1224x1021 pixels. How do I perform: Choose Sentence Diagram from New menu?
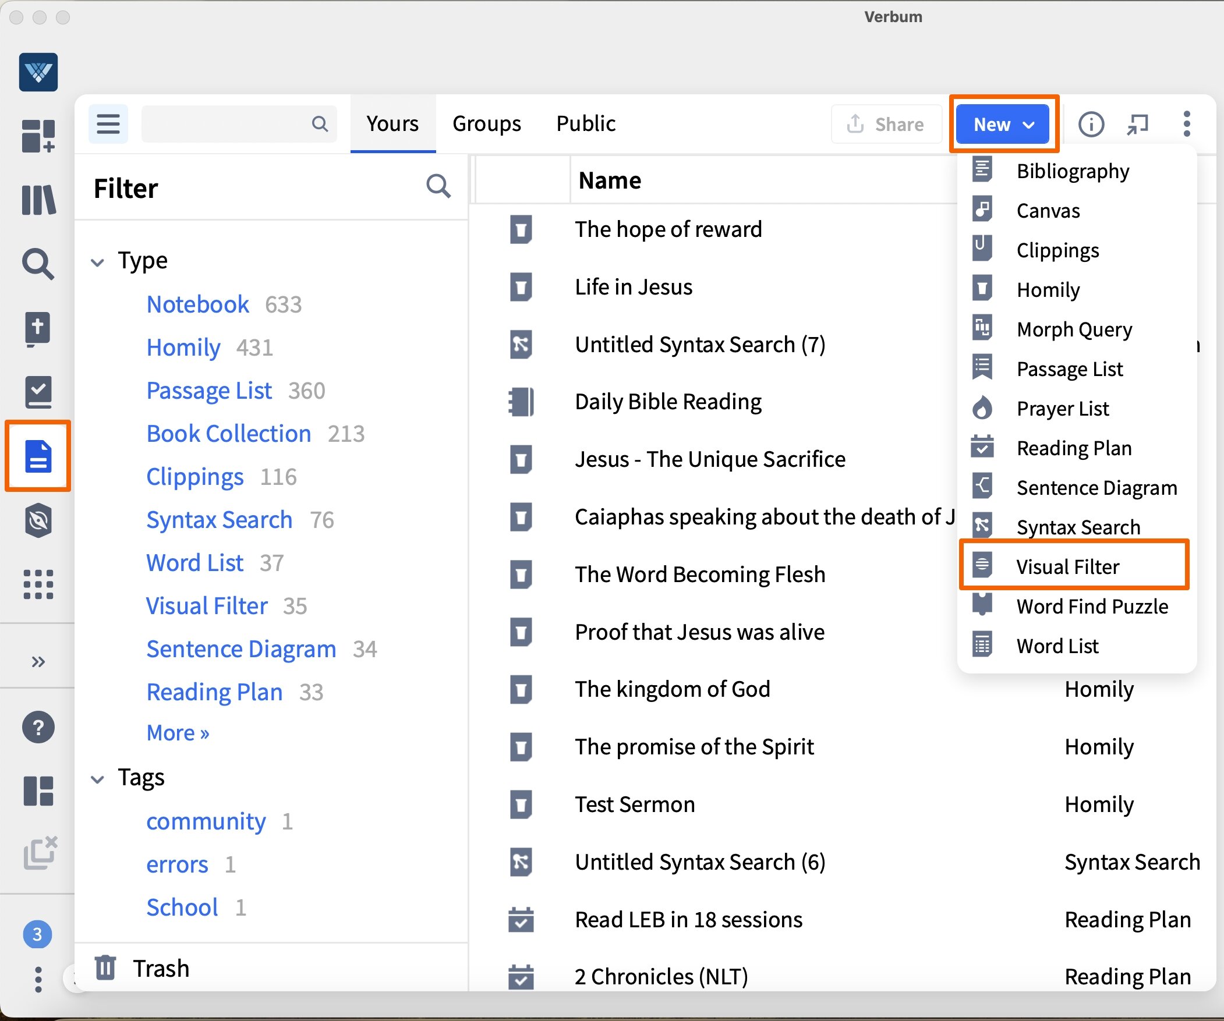pyautogui.click(x=1076, y=488)
